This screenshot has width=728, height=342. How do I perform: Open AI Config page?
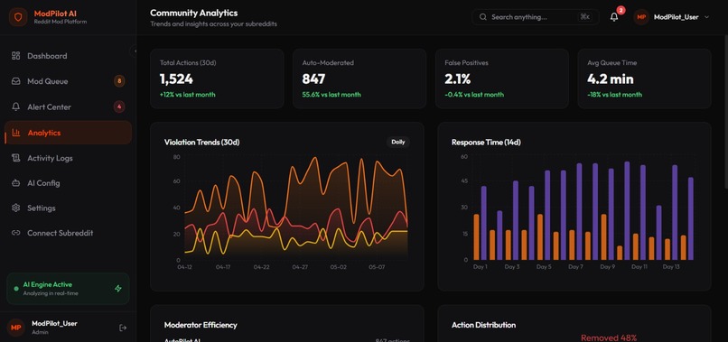click(x=69, y=183)
